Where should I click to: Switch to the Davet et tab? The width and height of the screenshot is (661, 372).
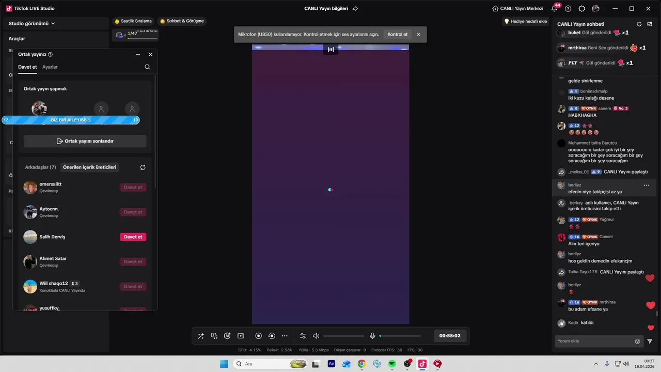tap(27, 67)
